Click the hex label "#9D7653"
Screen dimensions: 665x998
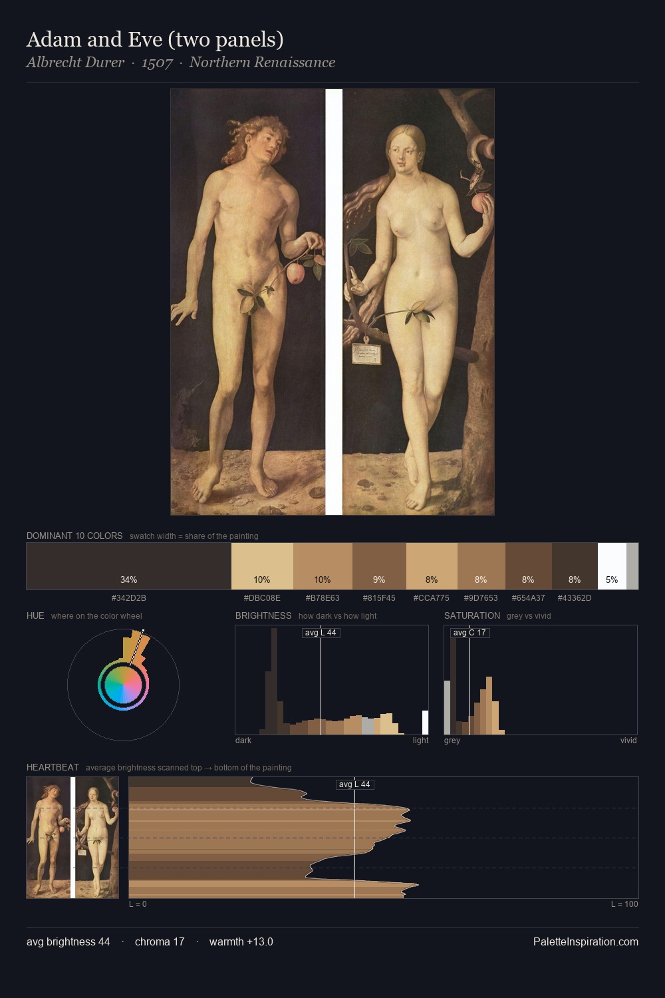pos(481,597)
